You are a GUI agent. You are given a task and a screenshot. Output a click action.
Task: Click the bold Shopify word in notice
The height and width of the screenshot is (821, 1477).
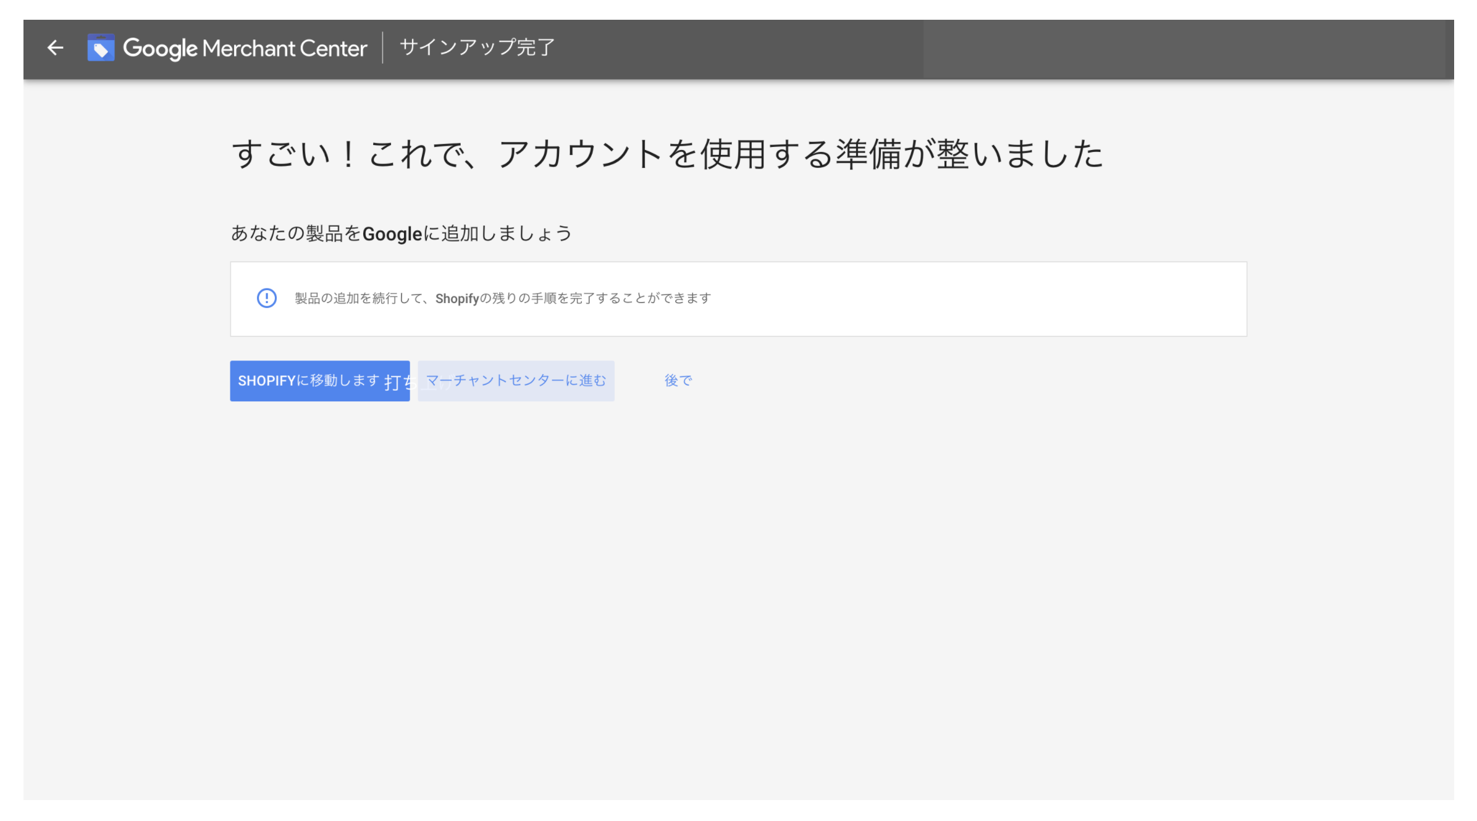click(x=457, y=299)
